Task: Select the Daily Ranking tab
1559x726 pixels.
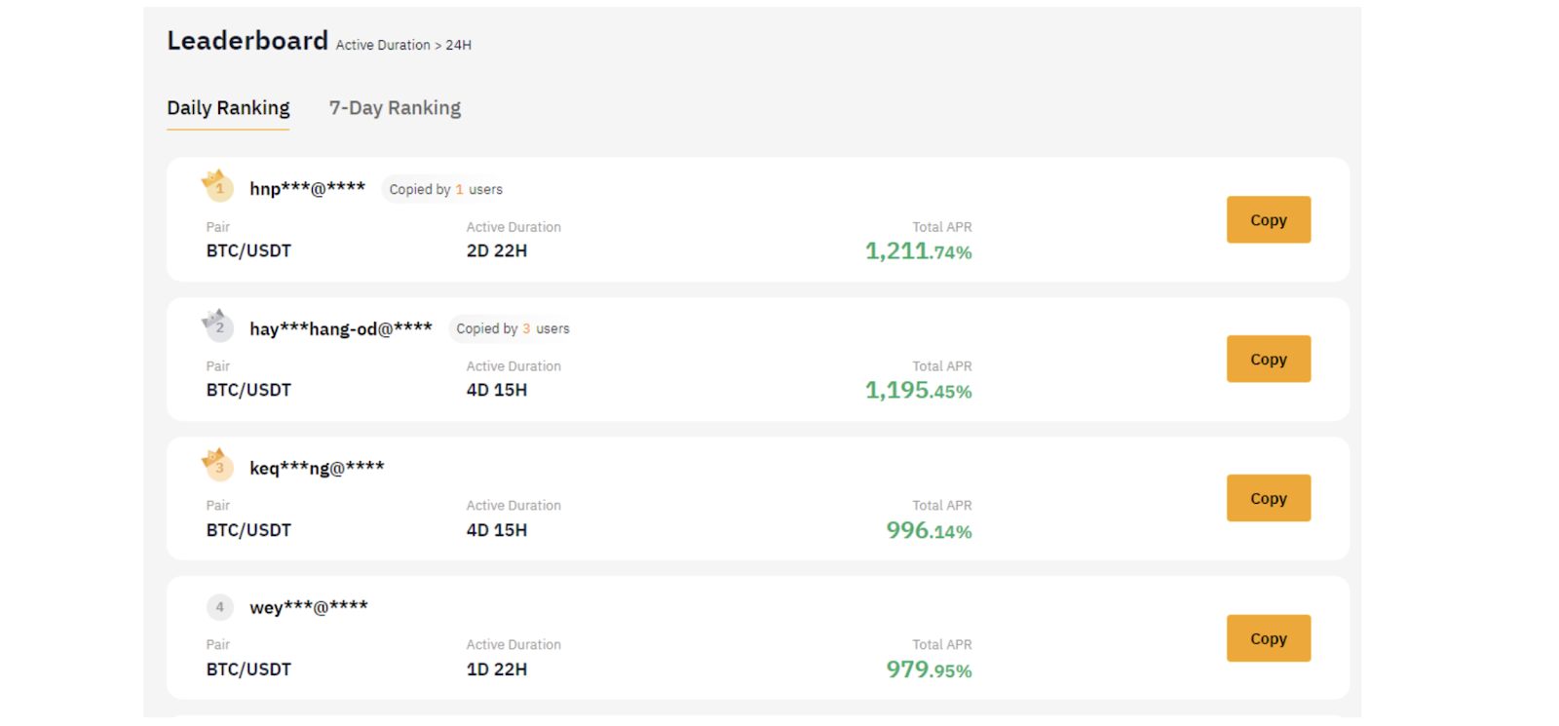Action: pyautogui.click(x=228, y=108)
